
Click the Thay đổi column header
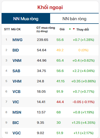83,30
